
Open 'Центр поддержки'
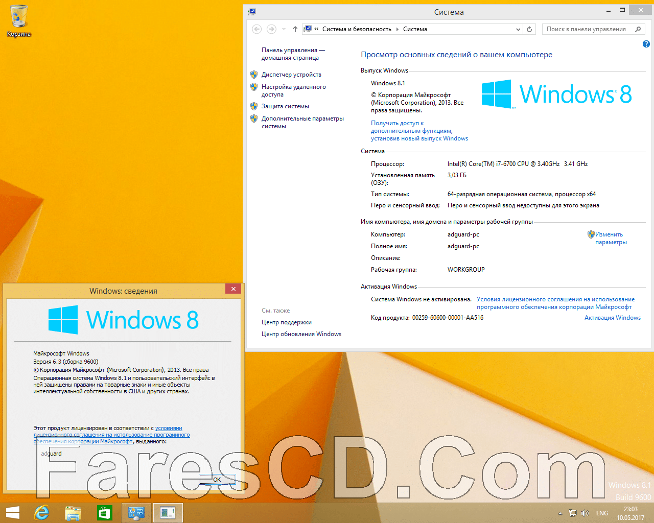pyautogui.click(x=287, y=322)
